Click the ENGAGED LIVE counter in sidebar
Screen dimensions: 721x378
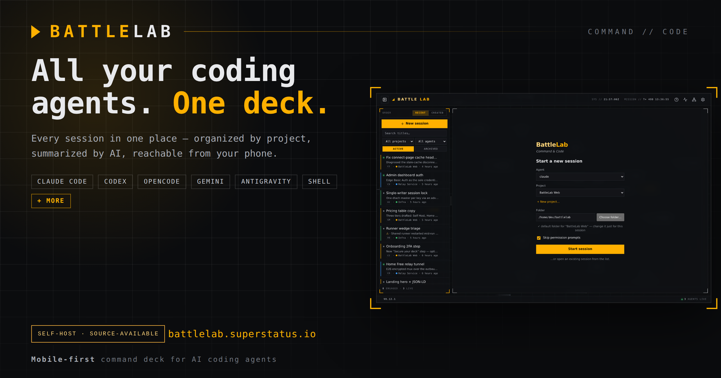tap(398, 288)
